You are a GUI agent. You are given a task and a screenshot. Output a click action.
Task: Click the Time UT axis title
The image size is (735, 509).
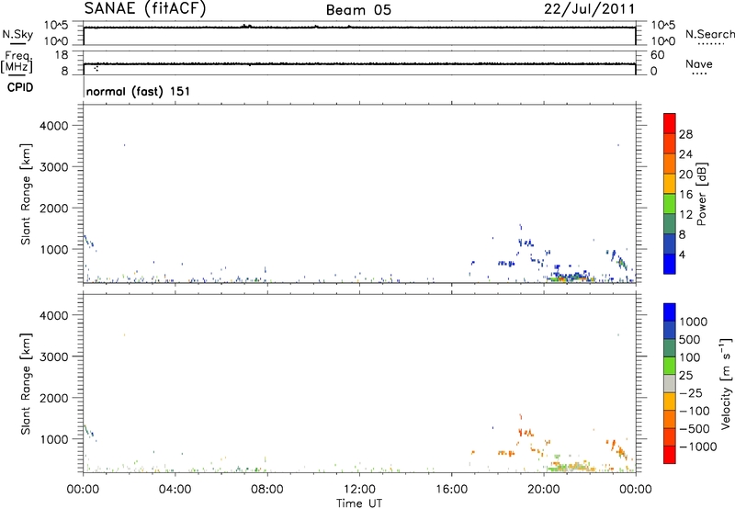point(359,503)
